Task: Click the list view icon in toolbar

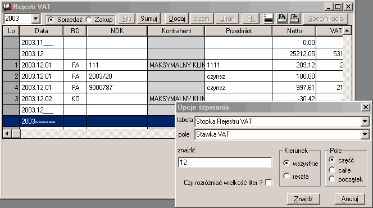Action: (269, 19)
